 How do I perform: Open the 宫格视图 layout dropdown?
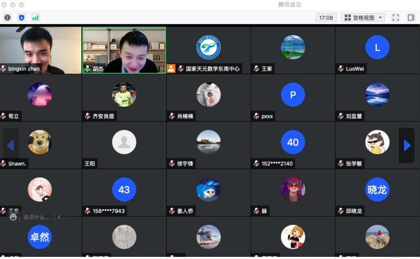[x=363, y=18]
